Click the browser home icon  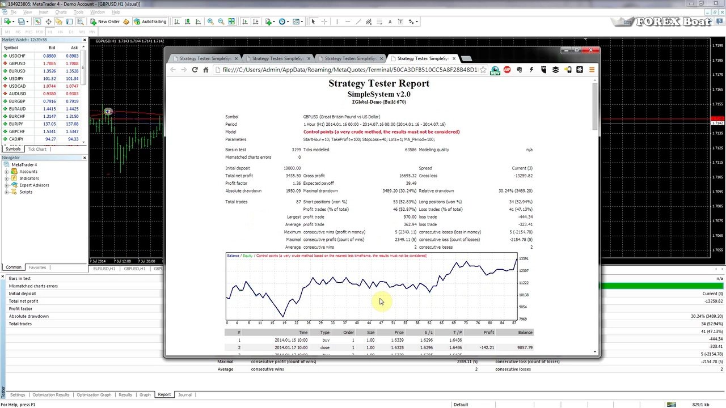(x=206, y=70)
